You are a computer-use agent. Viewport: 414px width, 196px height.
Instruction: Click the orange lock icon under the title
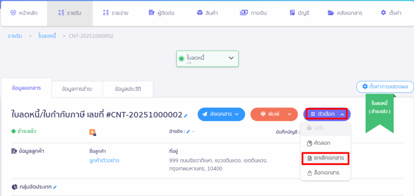tap(93, 132)
